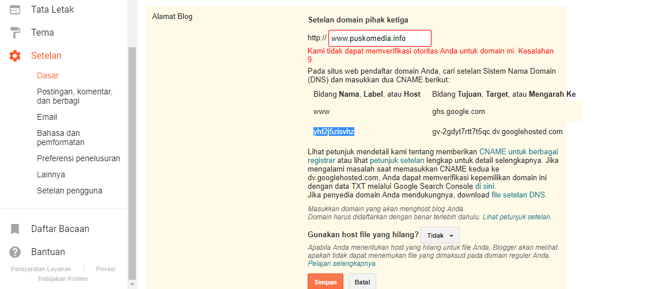
Task: Click the Bantuan question mark icon
Action: click(15, 252)
